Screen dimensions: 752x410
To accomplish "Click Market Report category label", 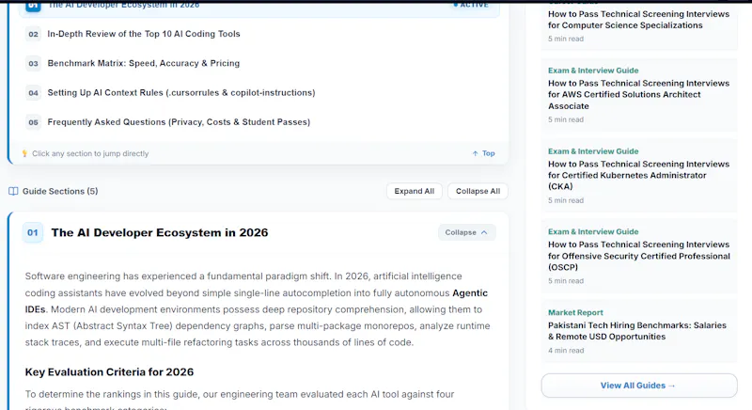I will (575, 312).
